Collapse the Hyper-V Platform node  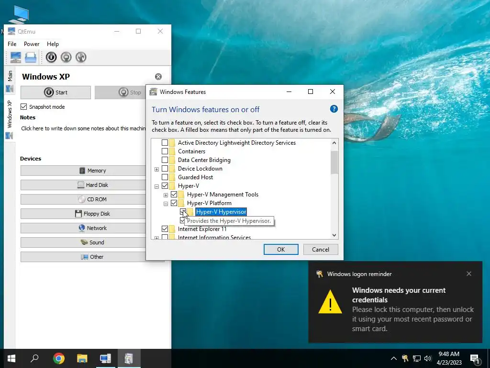point(166,204)
